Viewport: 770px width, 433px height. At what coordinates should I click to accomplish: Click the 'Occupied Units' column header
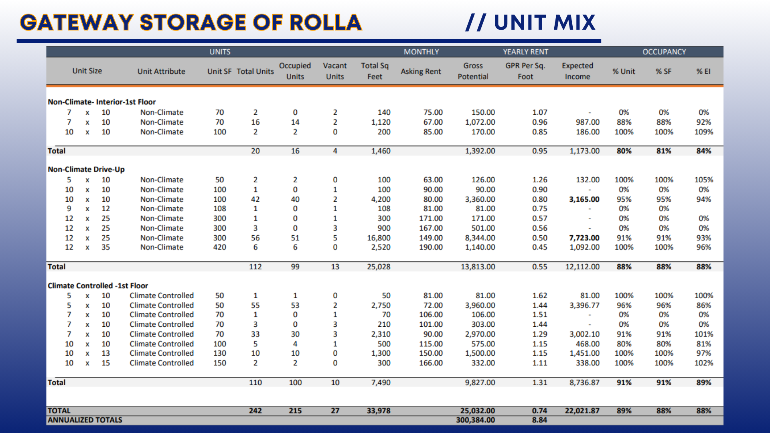click(x=295, y=71)
